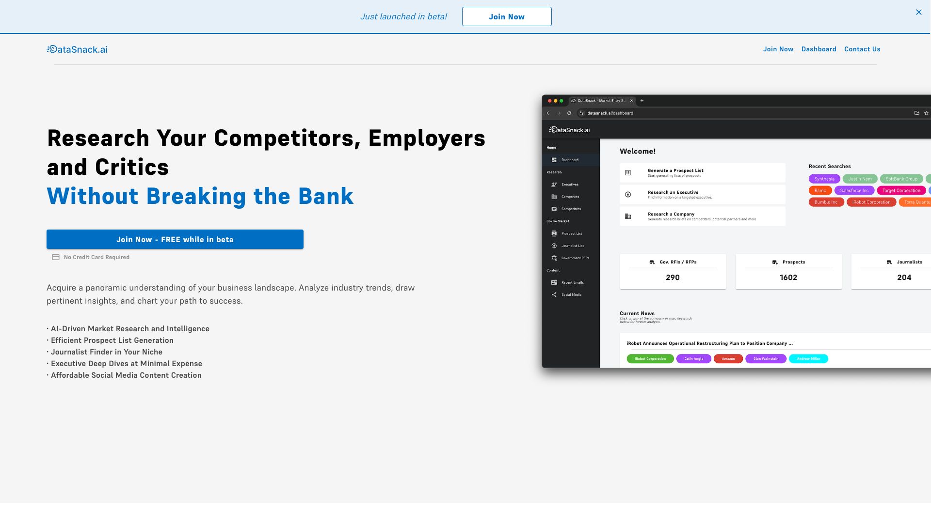Image resolution: width=931 pixels, height=523 pixels.
Task: Click the Join Now FREE beta button
Action: (175, 240)
